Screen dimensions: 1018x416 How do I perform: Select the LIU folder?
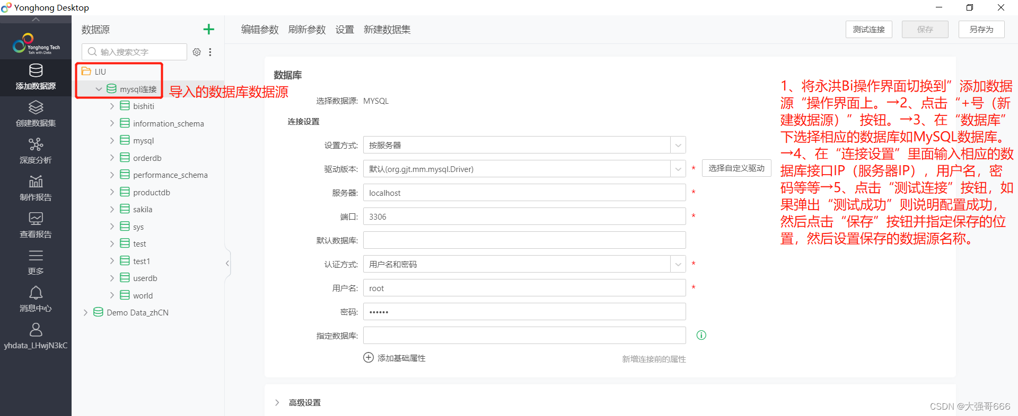94,71
